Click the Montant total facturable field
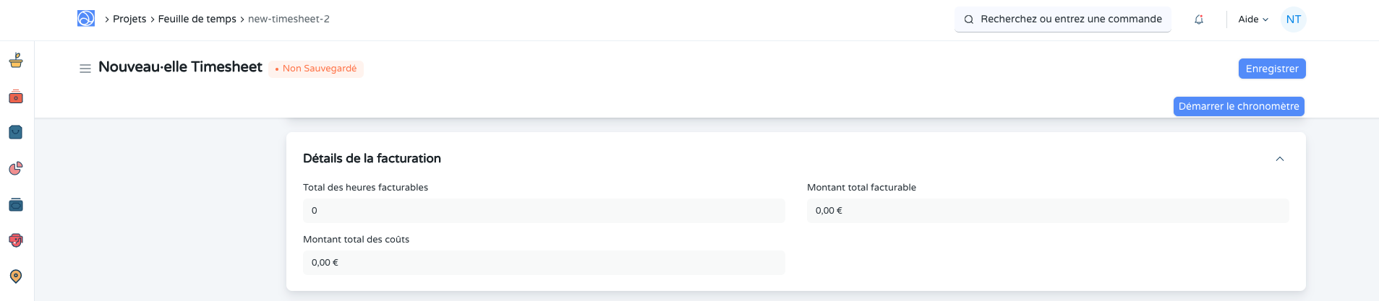The height and width of the screenshot is (301, 1379). (1048, 211)
